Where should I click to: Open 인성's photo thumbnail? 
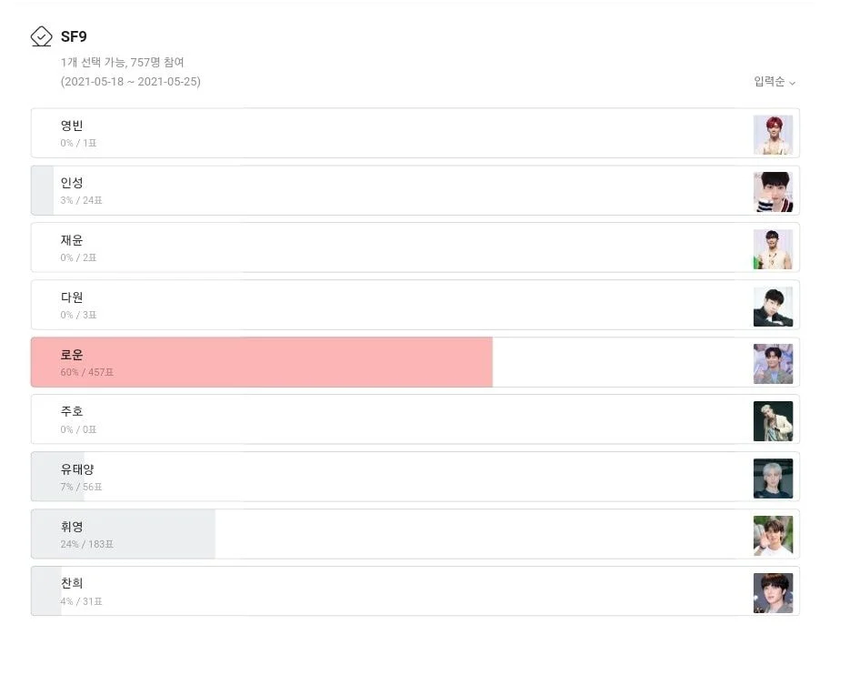click(x=773, y=192)
